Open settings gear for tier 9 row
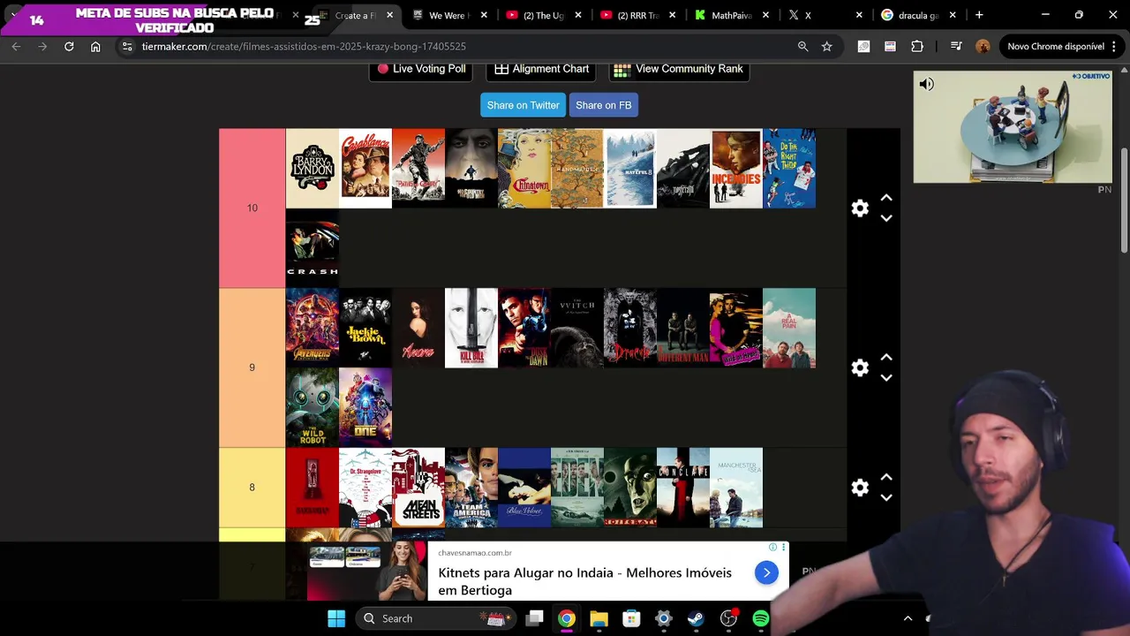1130x636 pixels. [860, 367]
